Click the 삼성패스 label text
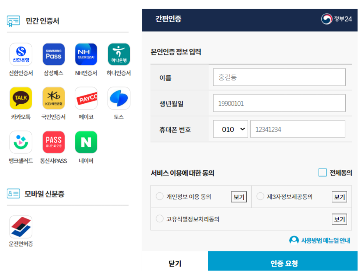Viewport: 363px width, 275px height. tap(53, 73)
